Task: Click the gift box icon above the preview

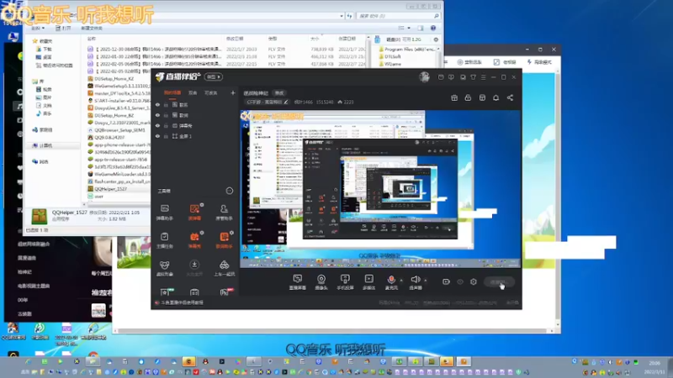Action: pos(454,98)
